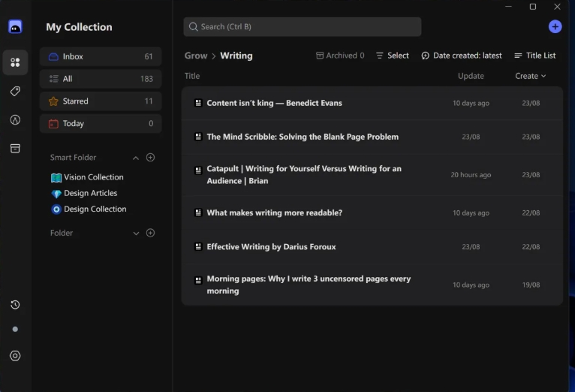Click the article icon for Content isn't king
This screenshot has height=392, width=575.
198,103
